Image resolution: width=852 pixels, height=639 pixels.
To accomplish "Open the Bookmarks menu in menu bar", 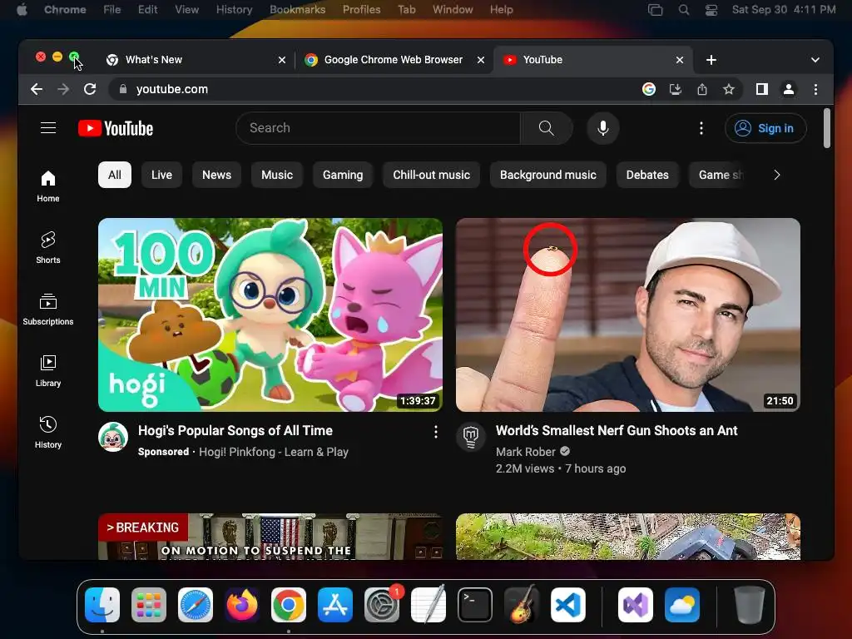I will (297, 10).
